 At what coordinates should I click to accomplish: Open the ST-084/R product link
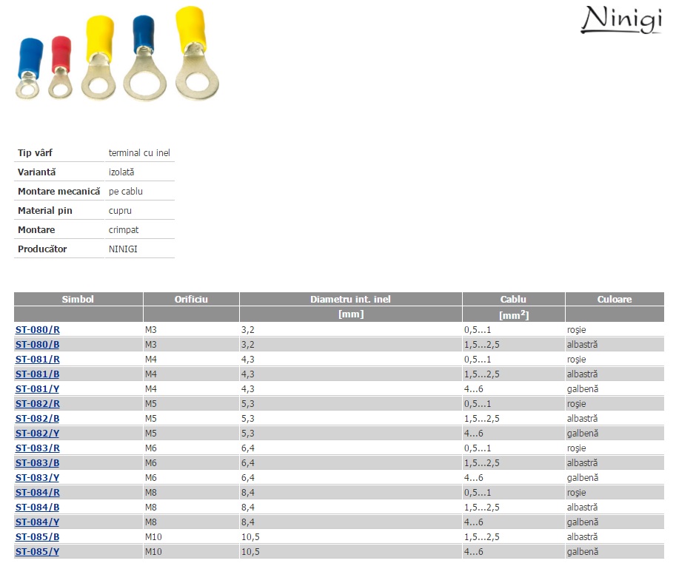(x=38, y=493)
